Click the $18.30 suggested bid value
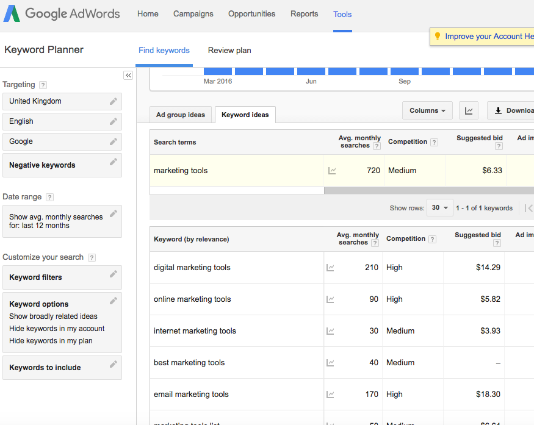The width and height of the screenshot is (534, 425). coord(488,394)
